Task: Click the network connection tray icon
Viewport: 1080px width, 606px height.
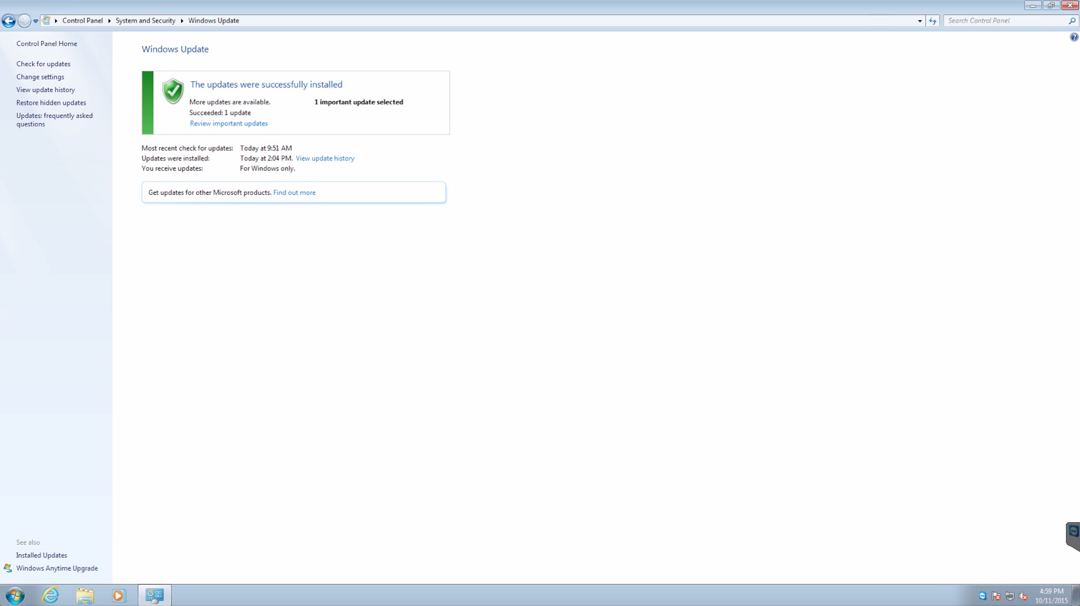Action: [1009, 596]
